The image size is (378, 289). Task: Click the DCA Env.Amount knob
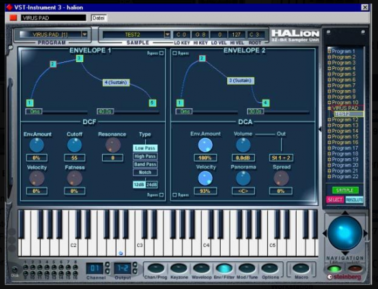click(x=205, y=145)
